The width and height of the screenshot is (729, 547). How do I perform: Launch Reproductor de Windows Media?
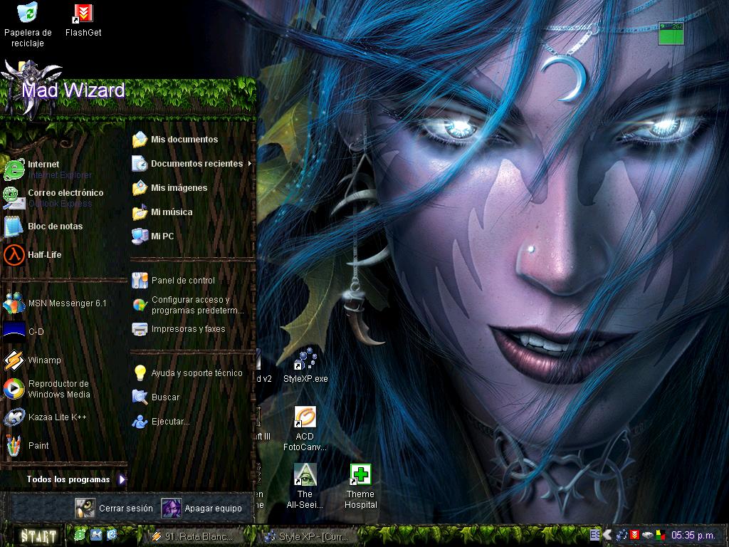click(64, 389)
